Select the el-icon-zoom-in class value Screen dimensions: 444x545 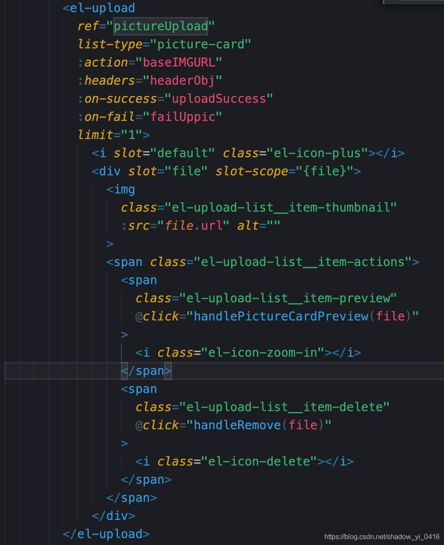[263, 353]
